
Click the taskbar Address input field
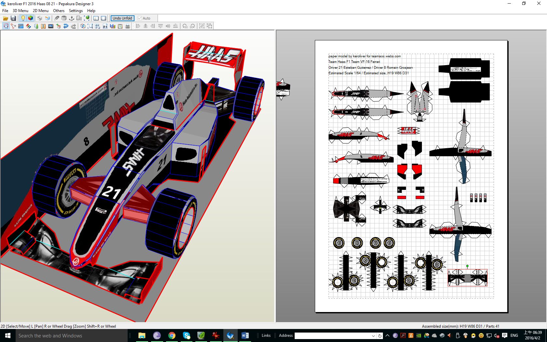(x=332, y=335)
